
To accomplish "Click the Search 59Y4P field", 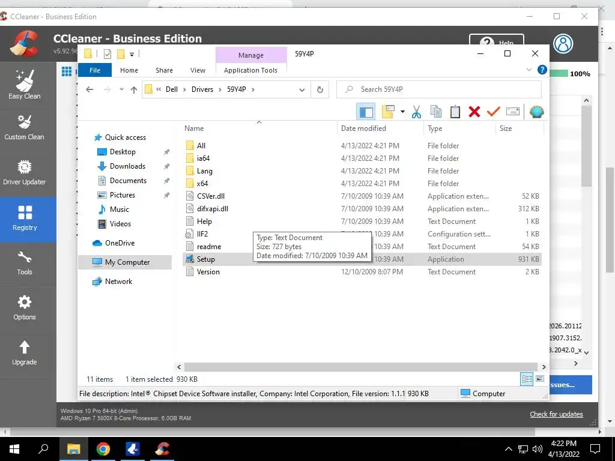I will [x=439, y=89].
